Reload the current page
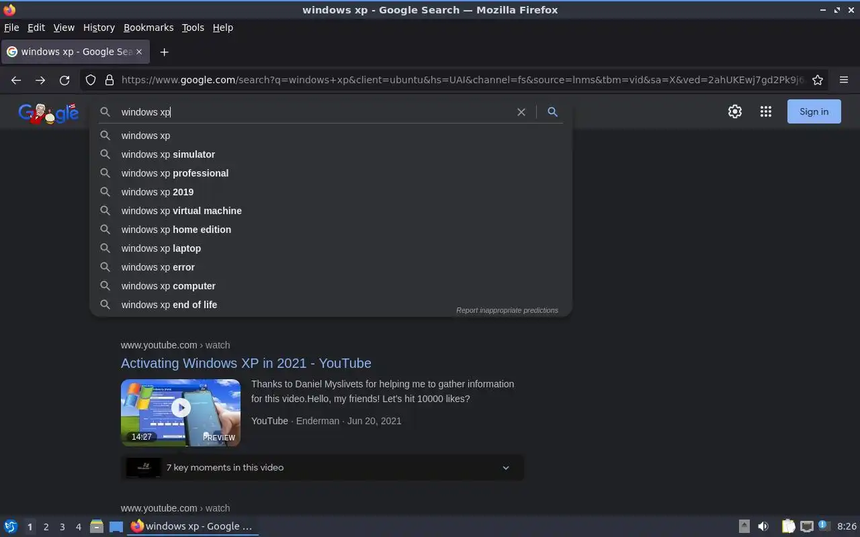 (x=64, y=80)
